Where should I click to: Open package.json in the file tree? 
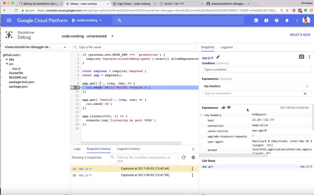click(18, 87)
